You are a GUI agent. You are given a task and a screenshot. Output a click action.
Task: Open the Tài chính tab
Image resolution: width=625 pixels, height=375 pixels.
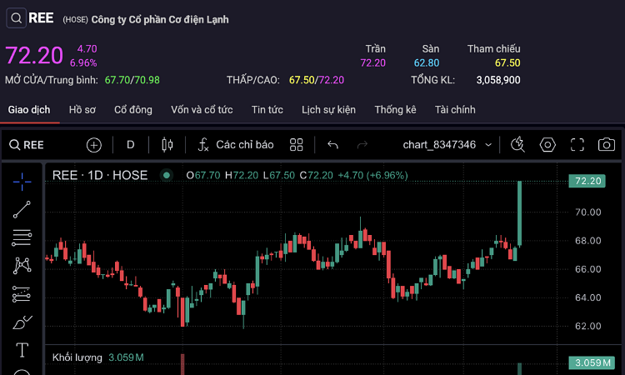click(455, 109)
